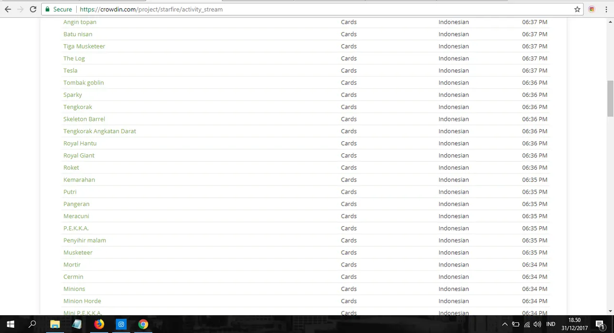Open the 'Meracuni' entry

76,216
